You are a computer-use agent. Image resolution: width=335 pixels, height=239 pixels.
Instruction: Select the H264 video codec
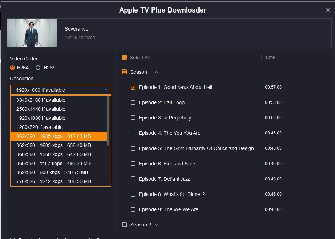pyautogui.click(x=13, y=68)
